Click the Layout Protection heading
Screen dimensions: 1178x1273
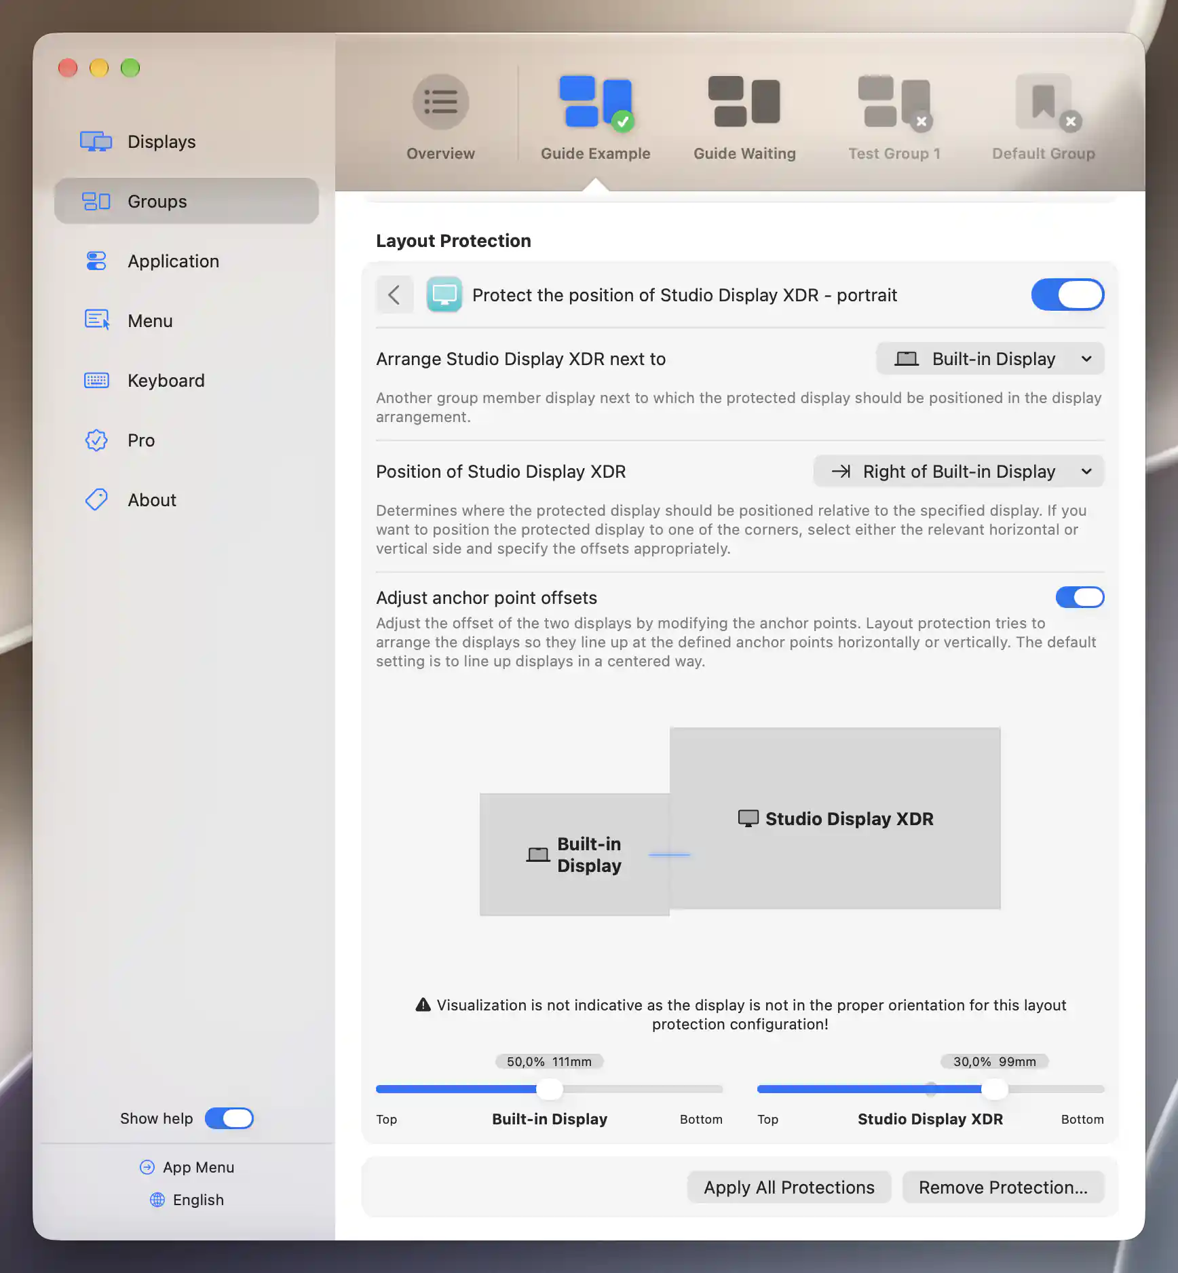[x=453, y=241]
